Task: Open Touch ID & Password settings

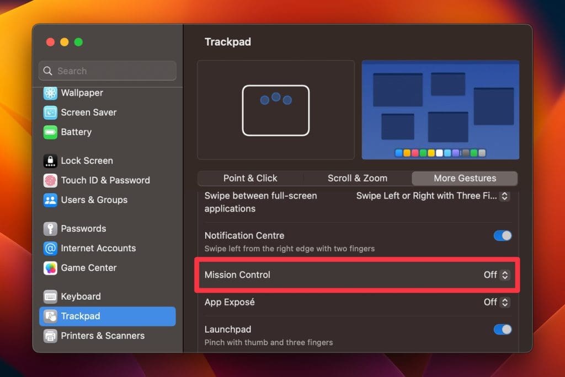Action: pos(105,180)
